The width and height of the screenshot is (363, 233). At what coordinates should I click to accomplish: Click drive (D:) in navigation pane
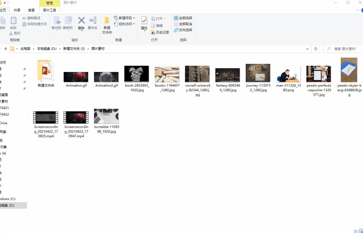point(13,205)
